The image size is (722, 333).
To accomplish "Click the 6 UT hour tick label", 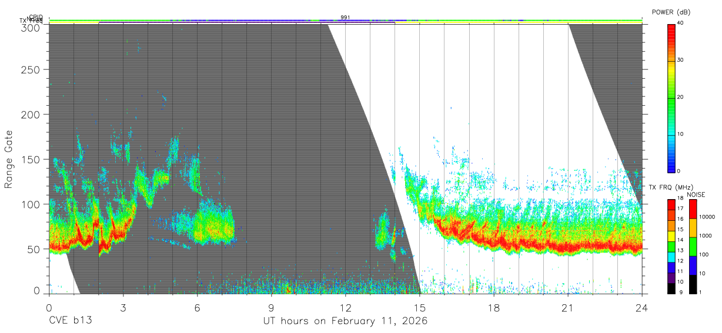I will pyautogui.click(x=197, y=307).
